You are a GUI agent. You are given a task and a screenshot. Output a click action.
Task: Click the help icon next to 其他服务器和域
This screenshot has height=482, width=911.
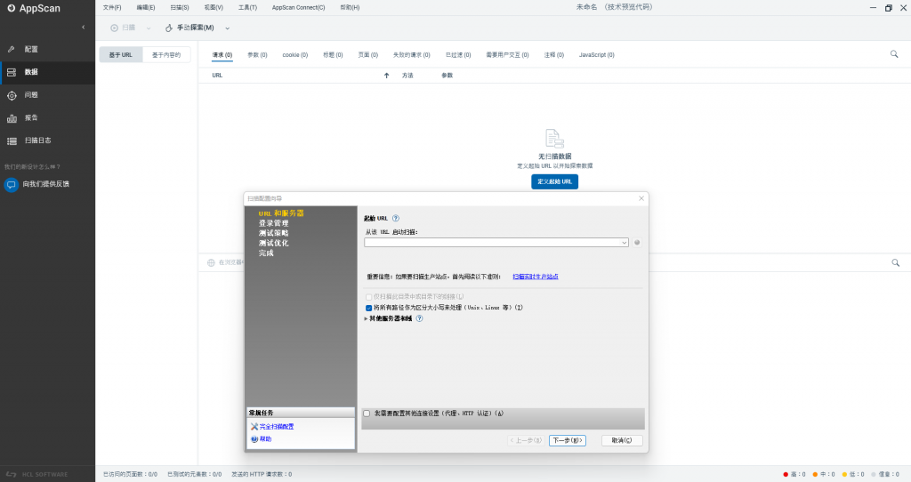click(x=420, y=318)
